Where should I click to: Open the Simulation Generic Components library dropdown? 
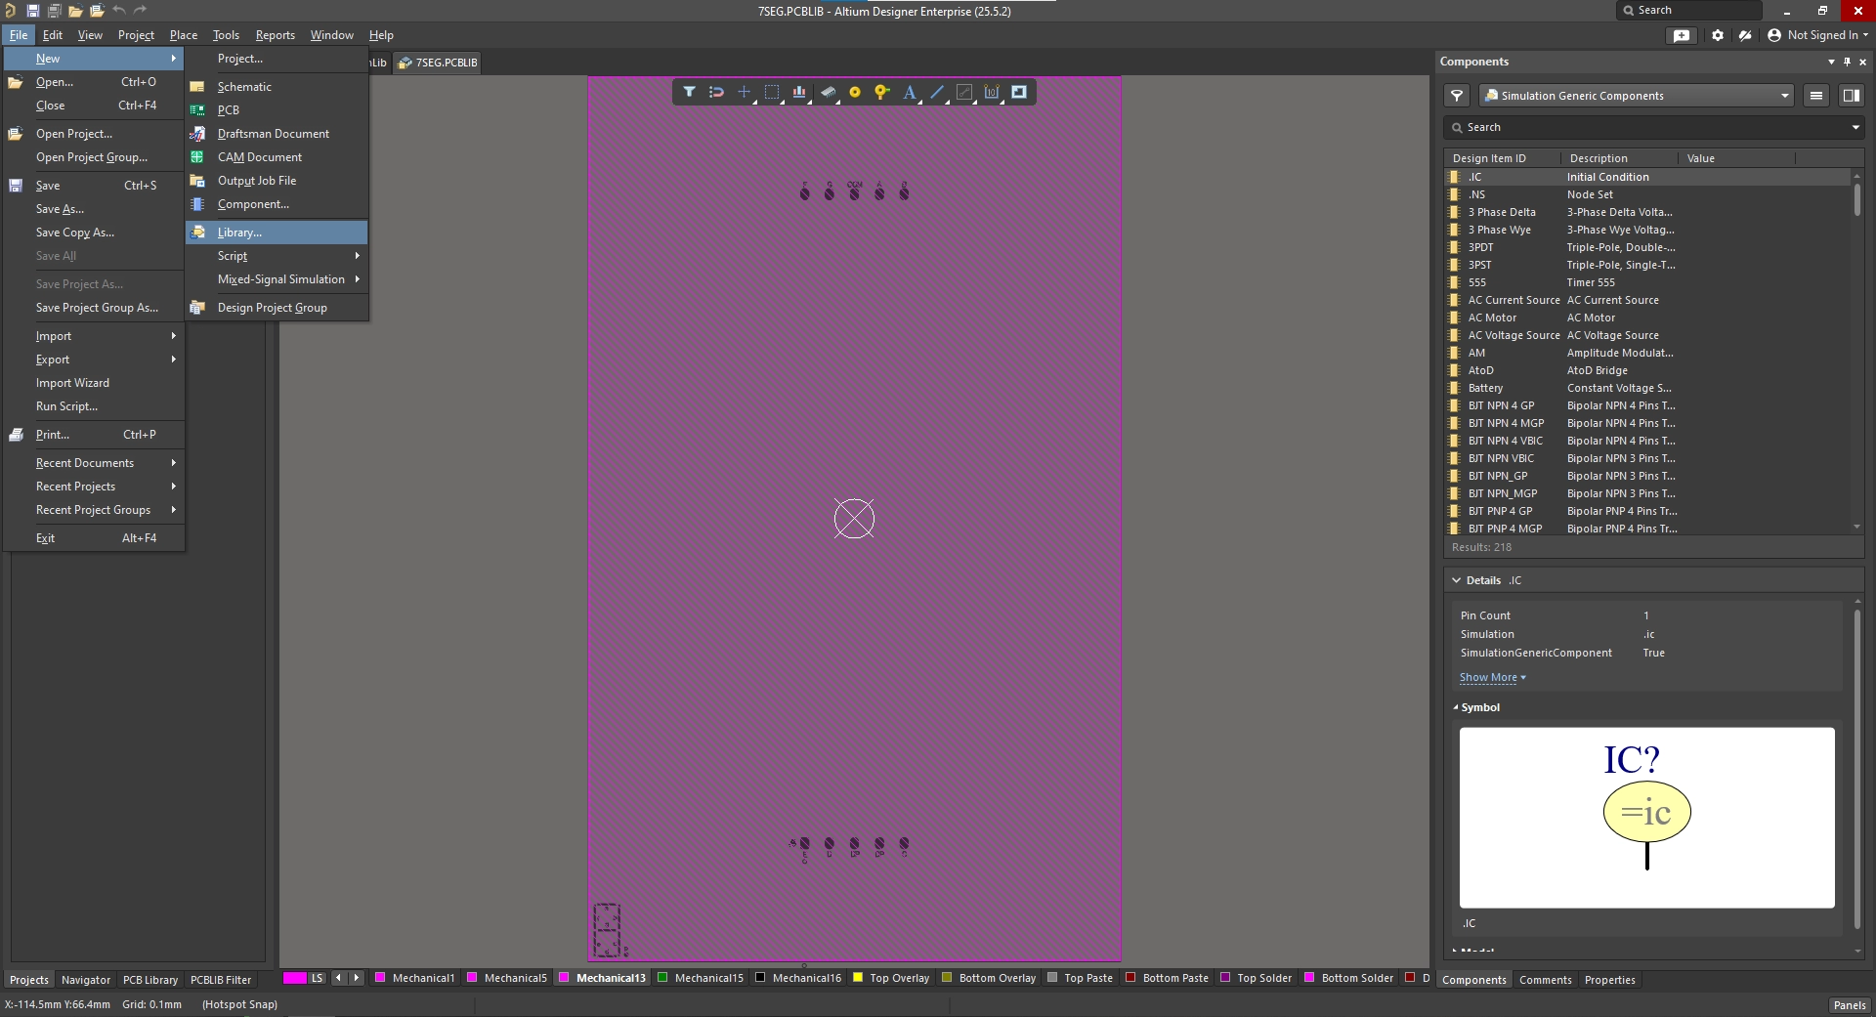point(1784,96)
